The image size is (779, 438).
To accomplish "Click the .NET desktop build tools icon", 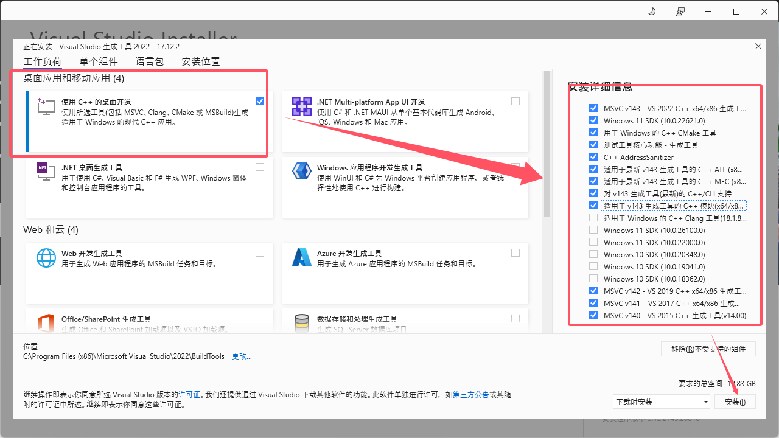I will tap(46, 172).
